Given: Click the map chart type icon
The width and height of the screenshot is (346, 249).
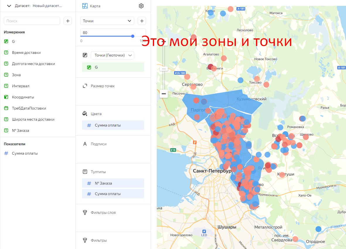Looking at the screenshot, I should coord(85,6).
